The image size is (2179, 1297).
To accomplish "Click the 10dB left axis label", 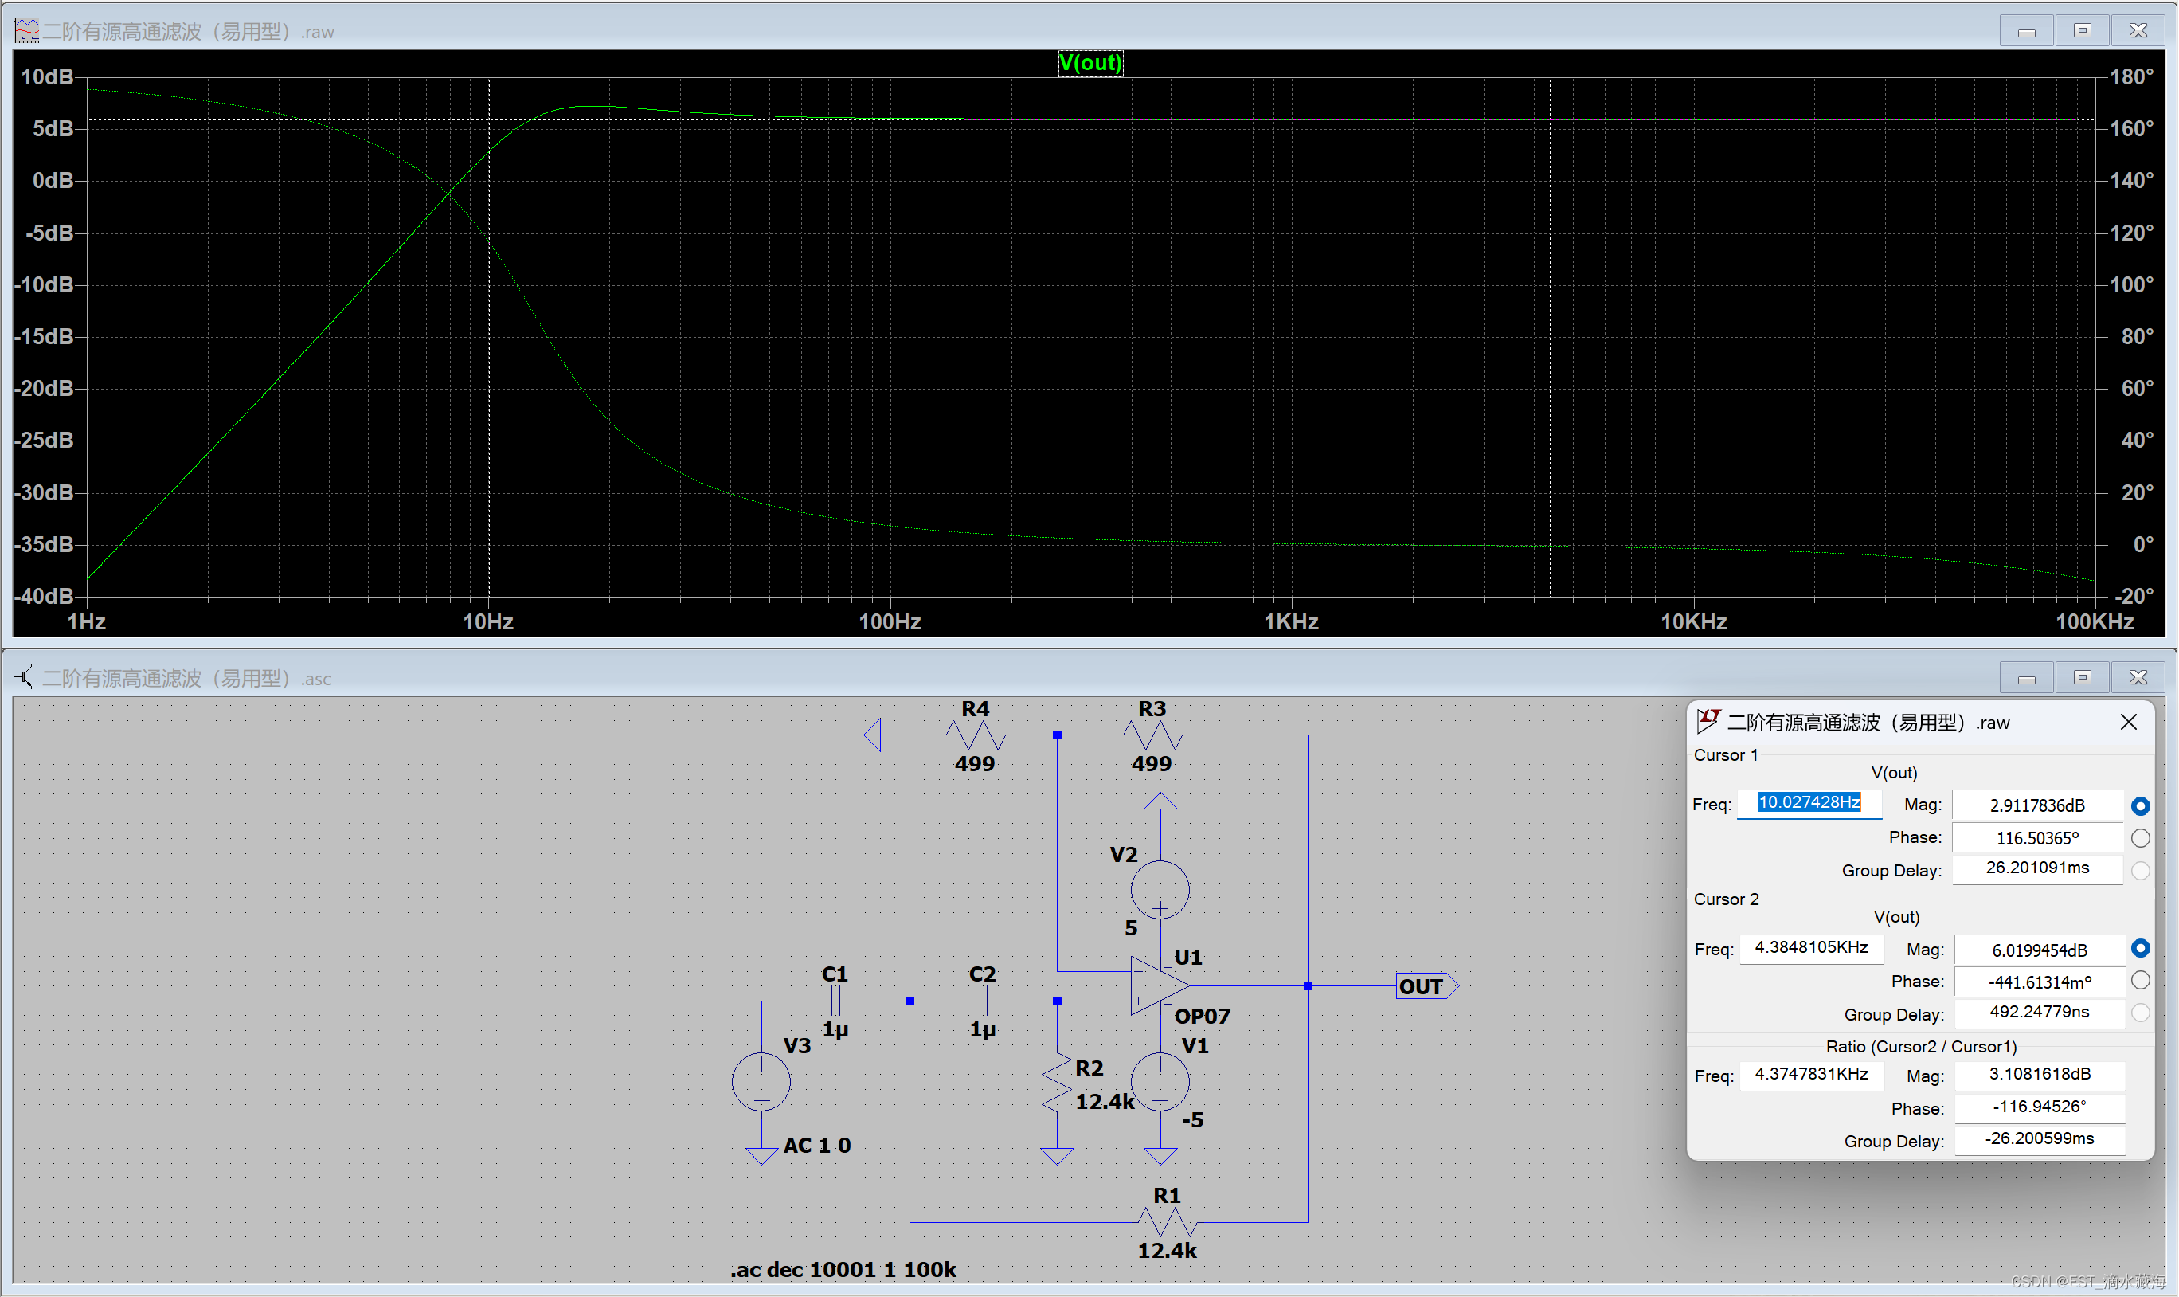I will click(47, 77).
